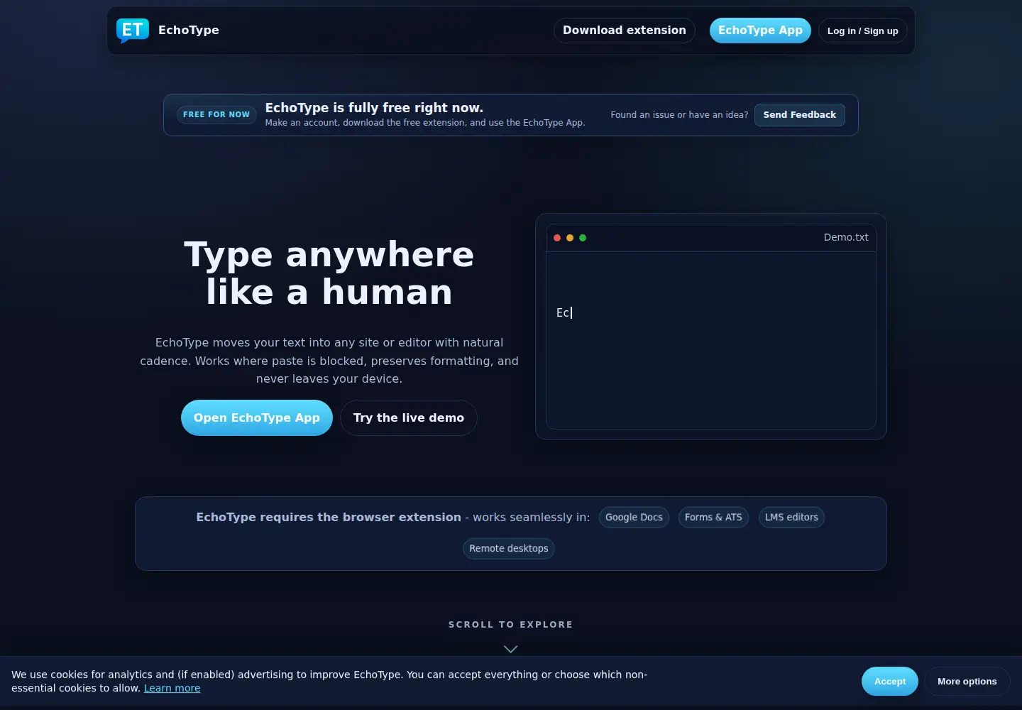Send Feedback about an issue
This screenshot has width=1022, height=710.
click(800, 114)
